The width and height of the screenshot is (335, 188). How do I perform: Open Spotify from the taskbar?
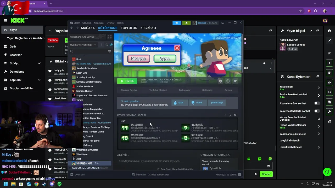click(59, 184)
